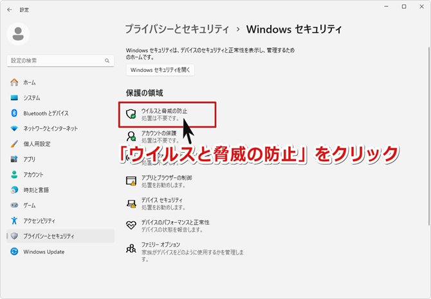Go back using the back arrow

click(x=10, y=10)
